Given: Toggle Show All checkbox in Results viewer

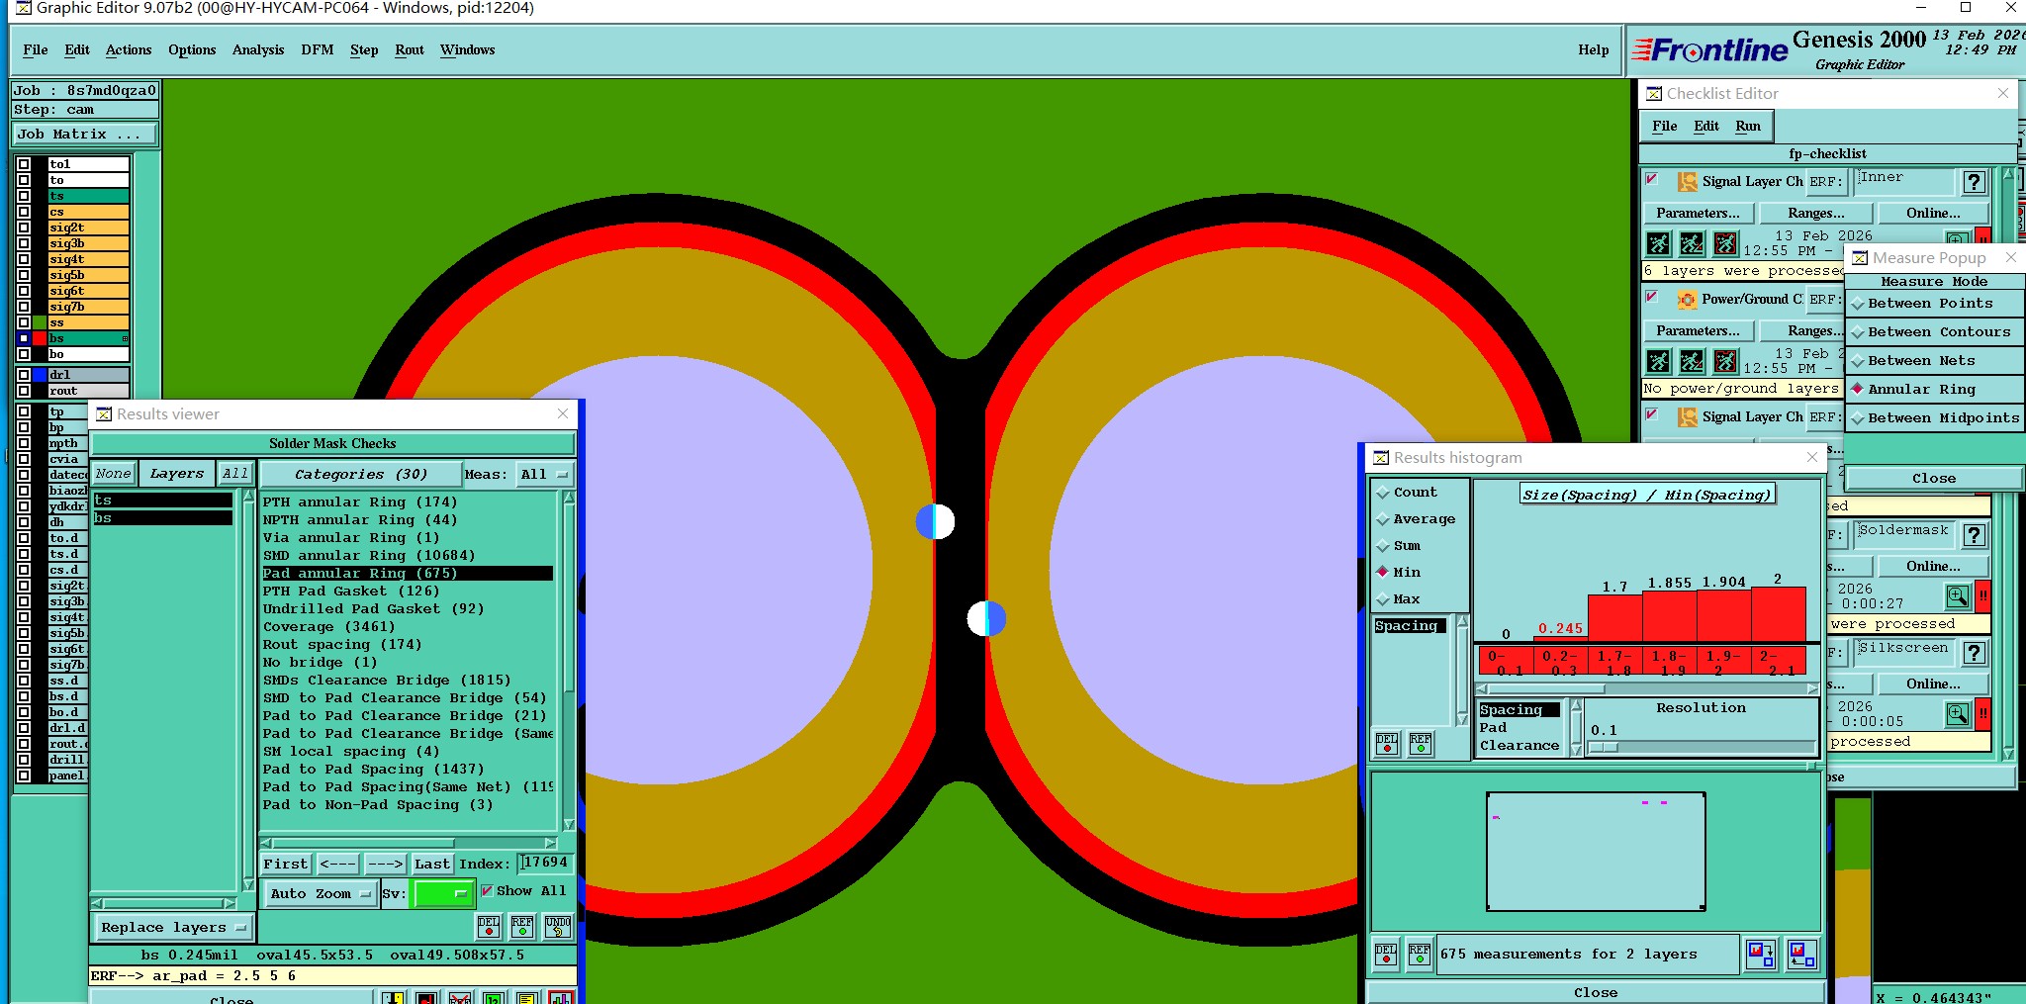Looking at the screenshot, I should (x=487, y=891).
